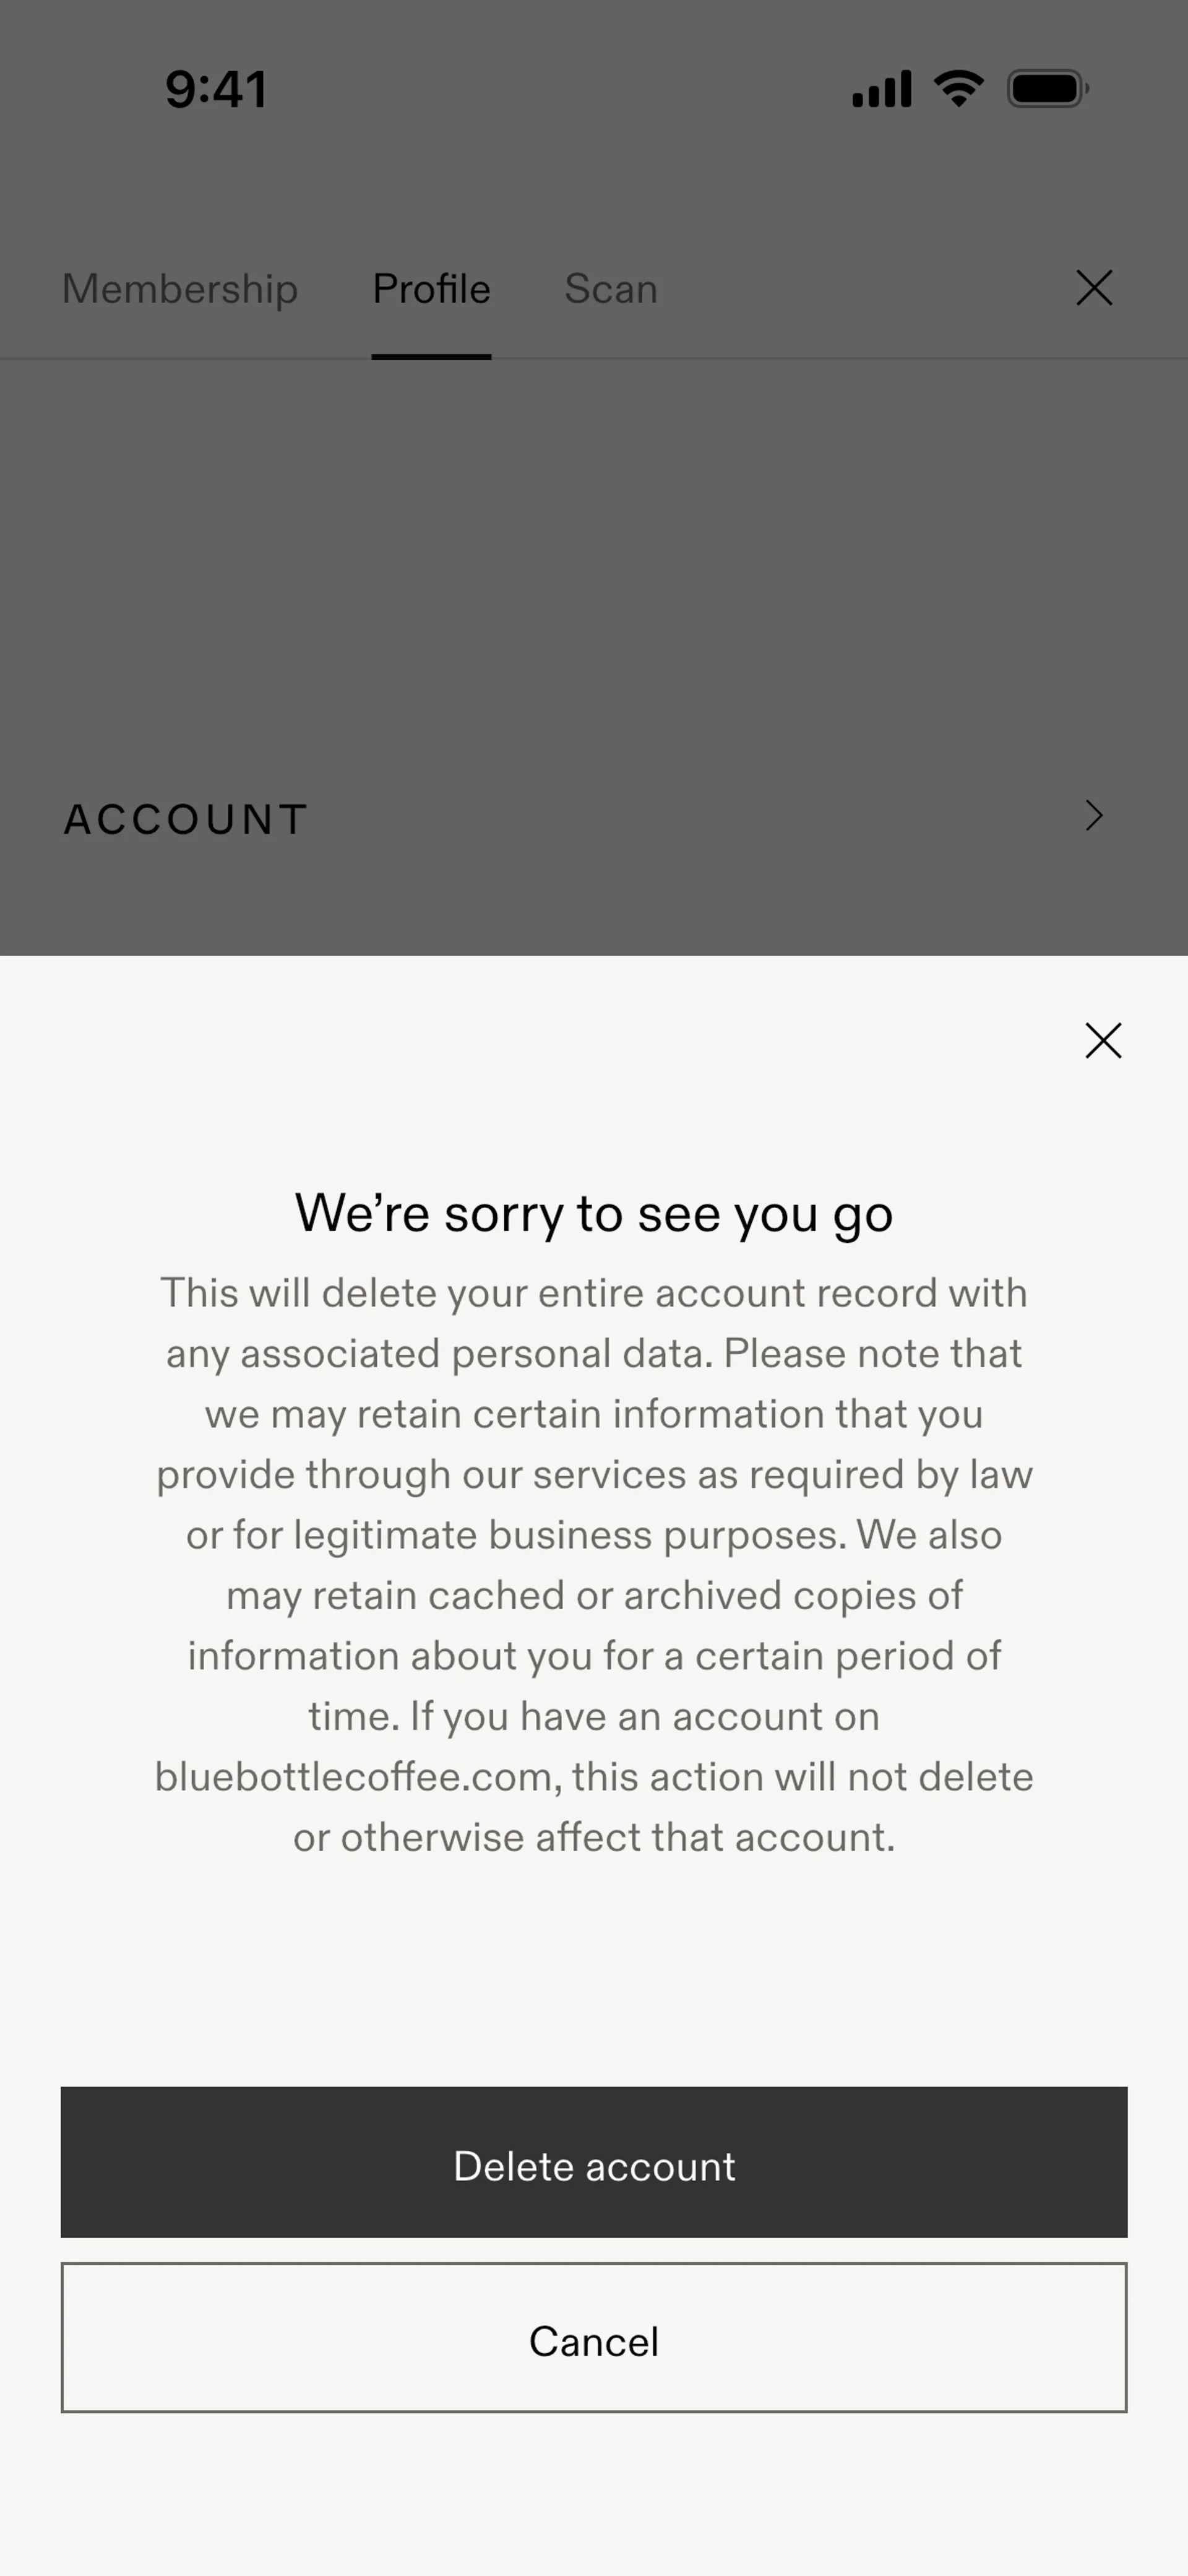Open the Scan tab
Screen dimensions: 1188x2576
pos(611,289)
